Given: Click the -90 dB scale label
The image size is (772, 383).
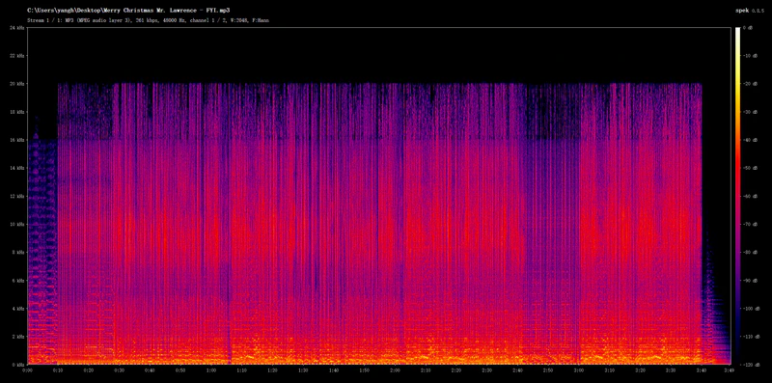Looking at the screenshot, I should (751, 280).
